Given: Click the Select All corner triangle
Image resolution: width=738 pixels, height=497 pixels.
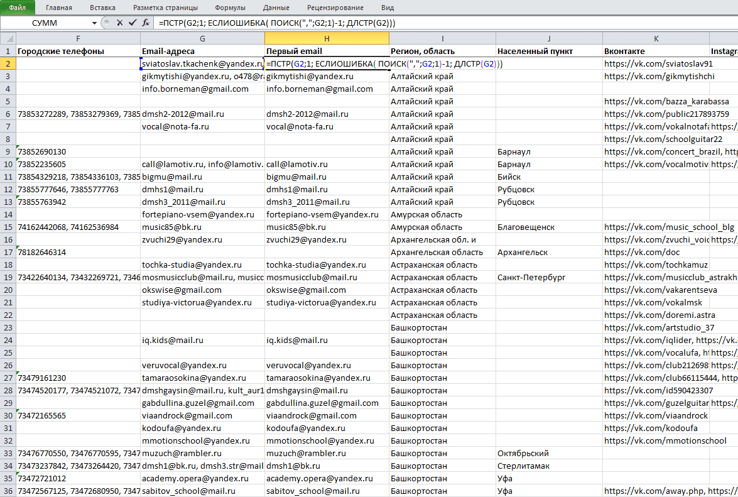Looking at the screenshot, I should [8, 38].
